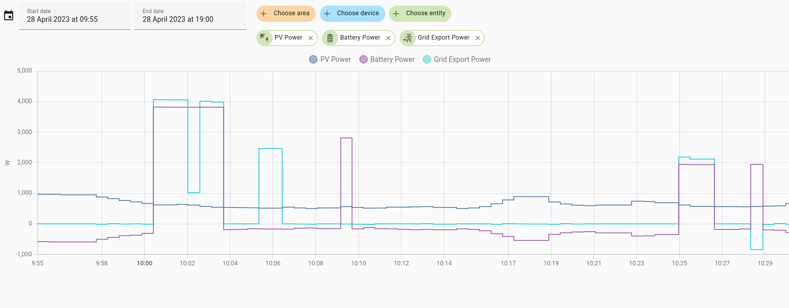Image resolution: width=789 pixels, height=308 pixels.
Task: Click the Battery Power battery icon
Action: 330,38
